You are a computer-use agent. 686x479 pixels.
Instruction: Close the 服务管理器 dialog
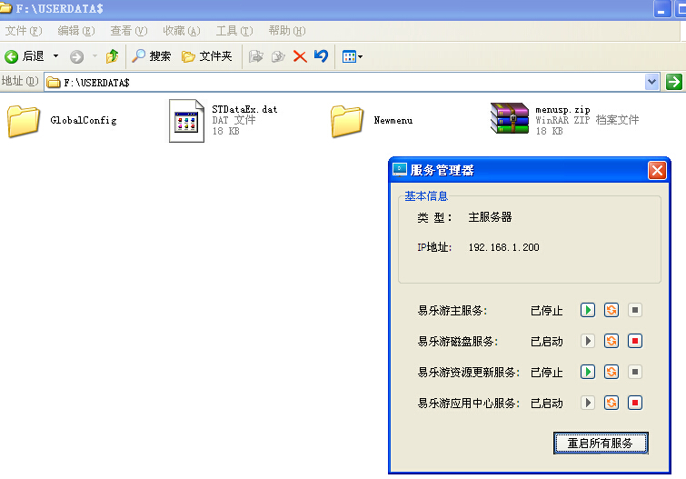657,170
